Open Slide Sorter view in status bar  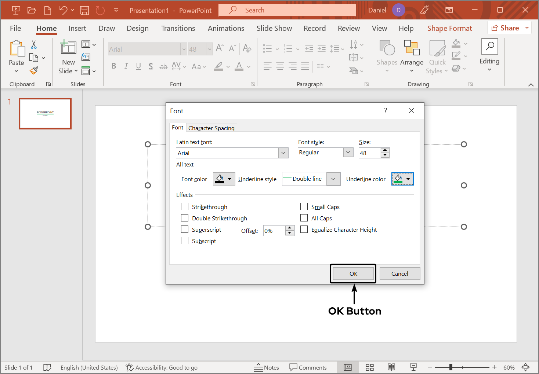370,367
